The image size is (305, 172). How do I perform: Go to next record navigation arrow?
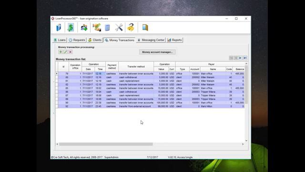point(240,58)
